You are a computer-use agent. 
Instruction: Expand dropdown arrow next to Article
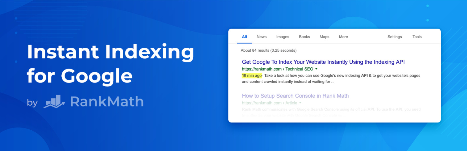(300, 103)
